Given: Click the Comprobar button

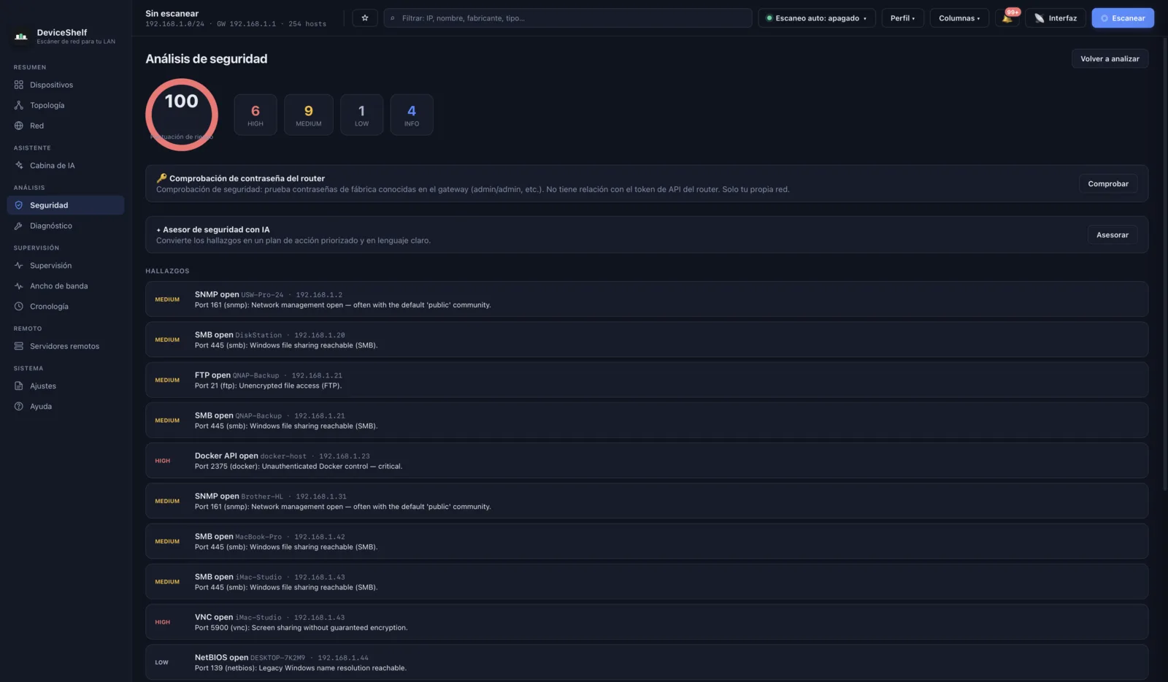Looking at the screenshot, I should coord(1108,184).
